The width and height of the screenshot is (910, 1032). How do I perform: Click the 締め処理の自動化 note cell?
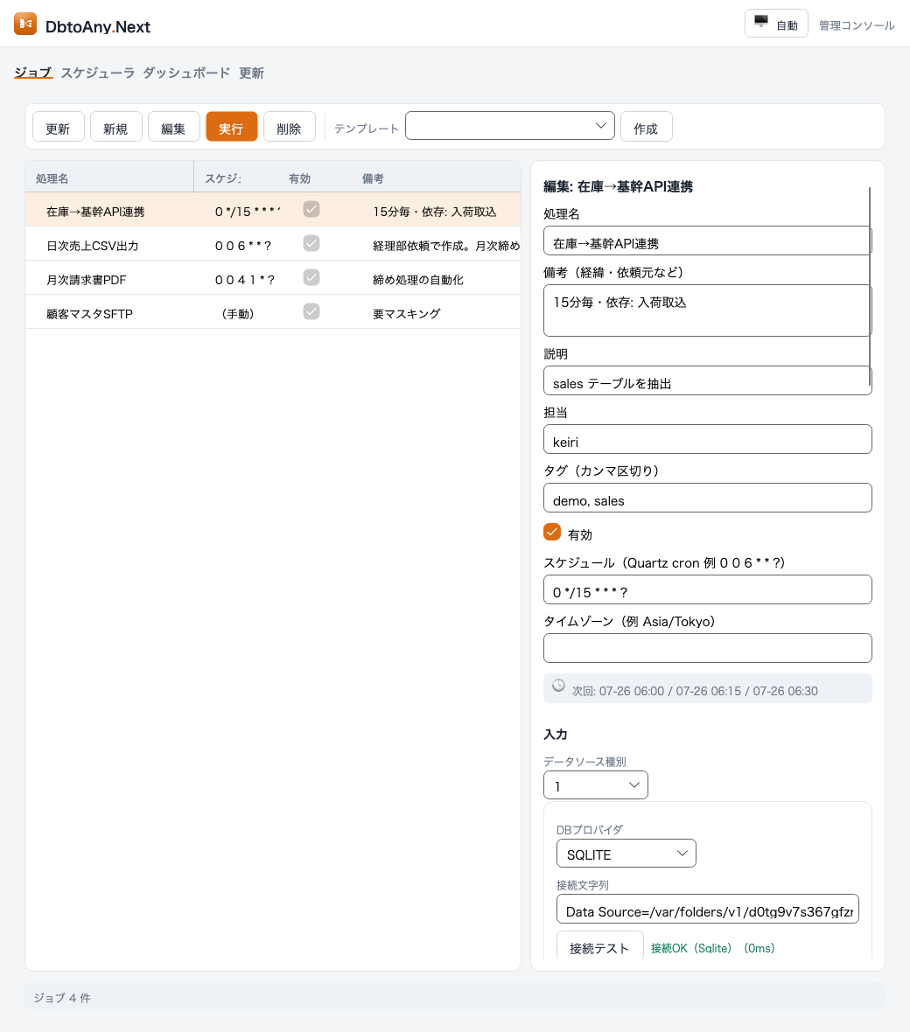click(418, 280)
